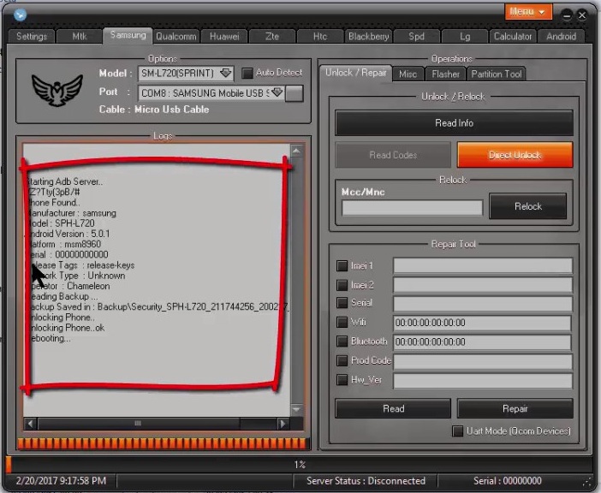Click the Wifi address input field
Viewport: 601px width, 493px height.
(x=483, y=323)
